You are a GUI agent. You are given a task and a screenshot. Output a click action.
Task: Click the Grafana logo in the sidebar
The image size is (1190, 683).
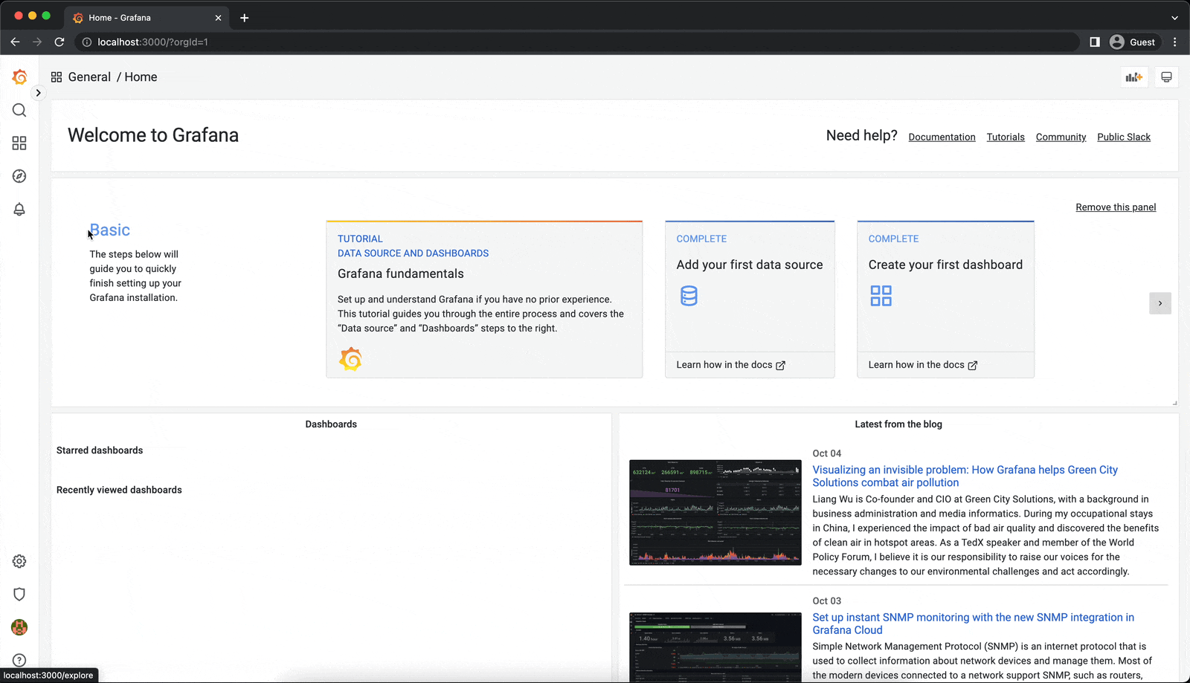(19, 77)
